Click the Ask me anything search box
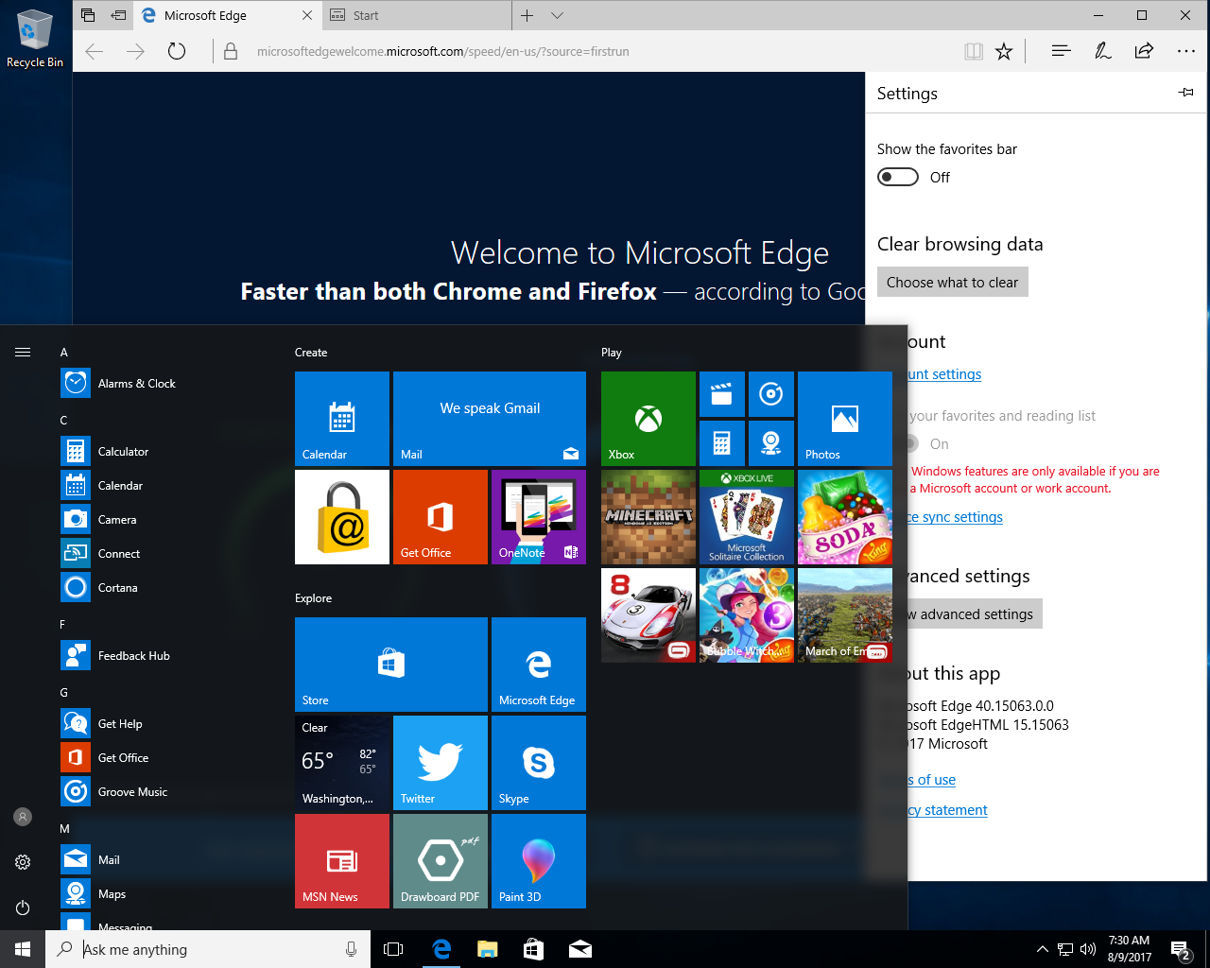 (x=208, y=949)
